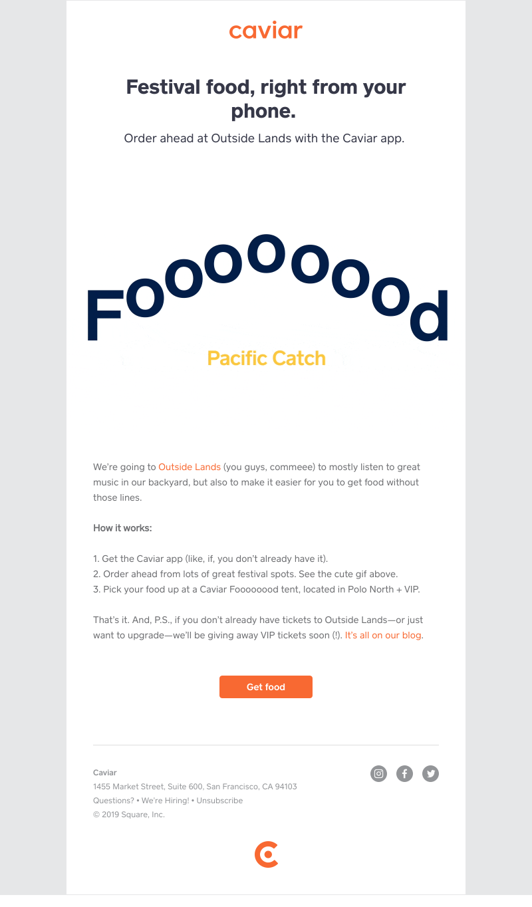The image size is (532, 907).
Task: Select the yellow Pacific Catch text
Action: [x=266, y=358]
